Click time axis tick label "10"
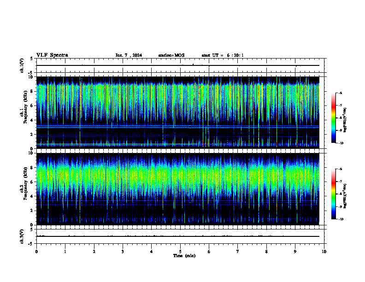 [x=324, y=252]
